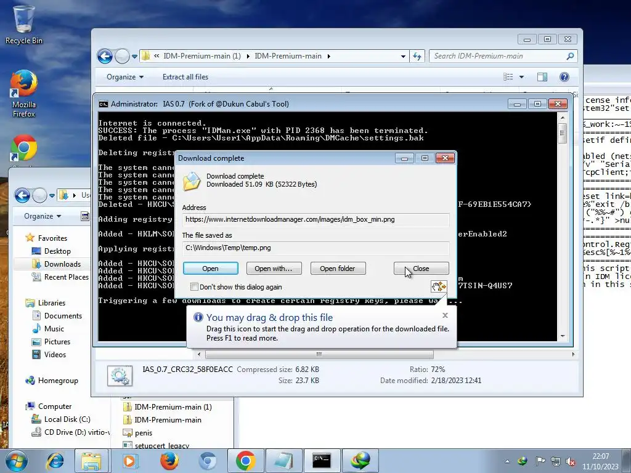The image size is (631, 473).
Task: Open Internet Download Manager taskbar button
Action: click(x=360, y=461)
